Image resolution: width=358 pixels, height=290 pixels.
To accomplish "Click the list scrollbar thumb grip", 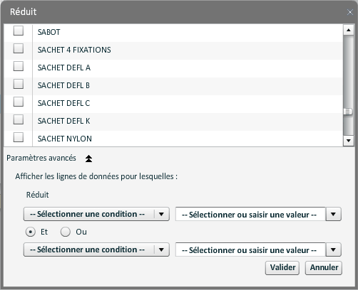I will coord(347,112).
